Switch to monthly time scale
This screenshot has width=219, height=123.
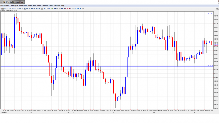coord(39,9)
